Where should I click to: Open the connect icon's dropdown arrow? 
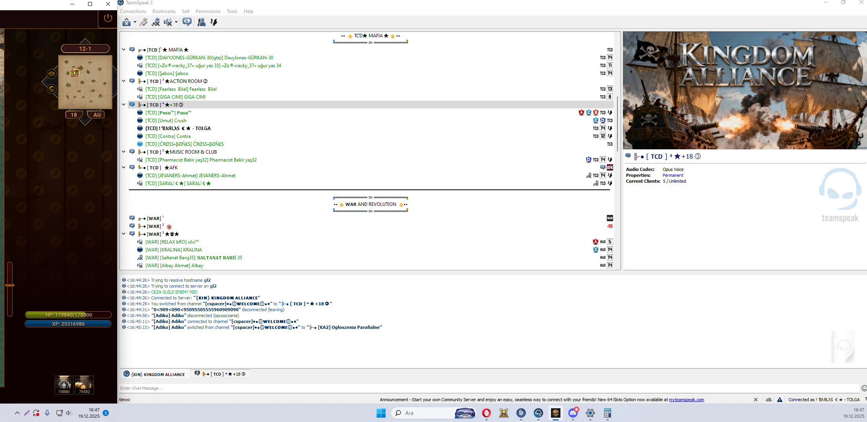pos(135,22)
